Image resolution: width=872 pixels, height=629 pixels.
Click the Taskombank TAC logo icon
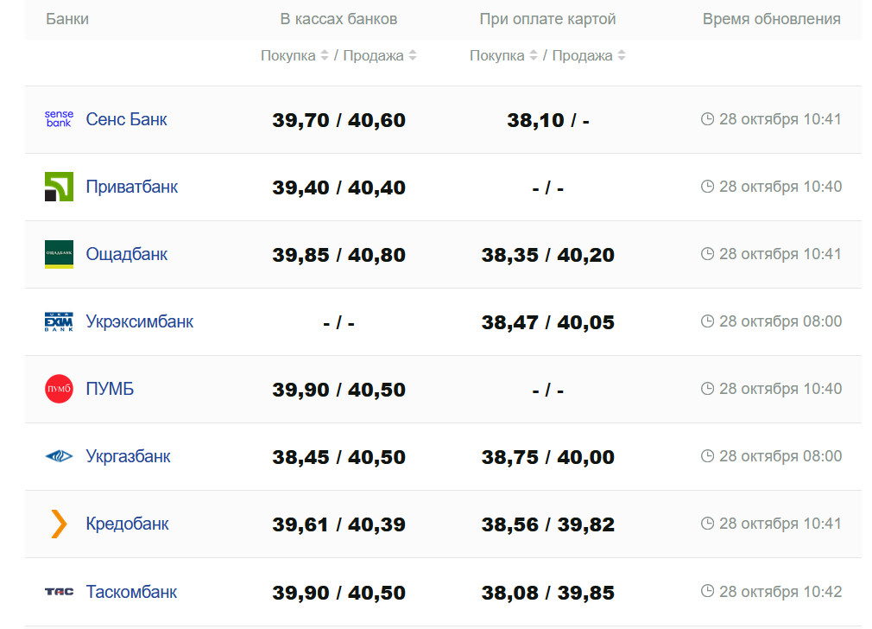click(59, 592)
